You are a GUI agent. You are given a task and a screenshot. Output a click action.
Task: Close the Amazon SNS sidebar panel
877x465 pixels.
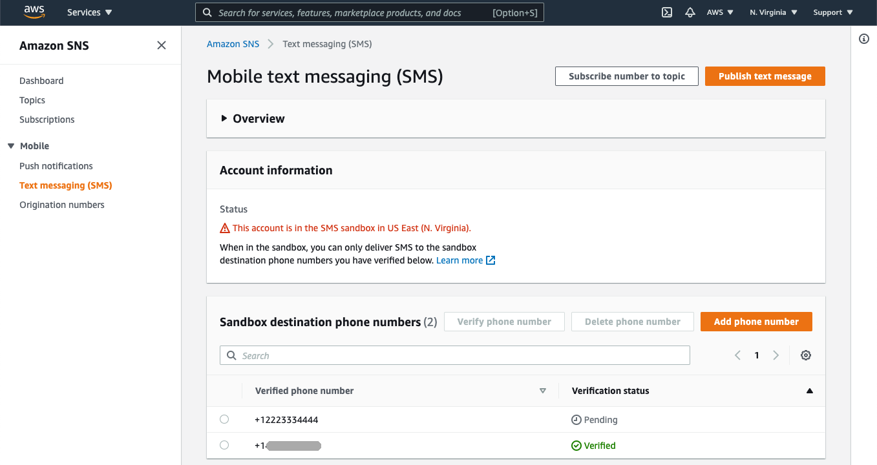pyautogui.click(x=162, y=45)
